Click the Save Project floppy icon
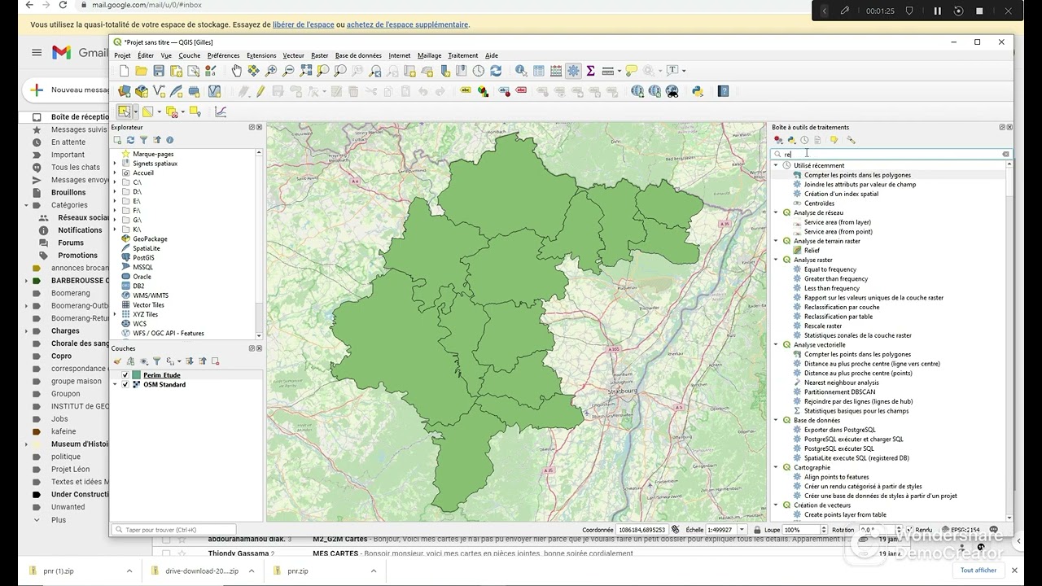Screen dimensions: 1042x586 point(159,71)
